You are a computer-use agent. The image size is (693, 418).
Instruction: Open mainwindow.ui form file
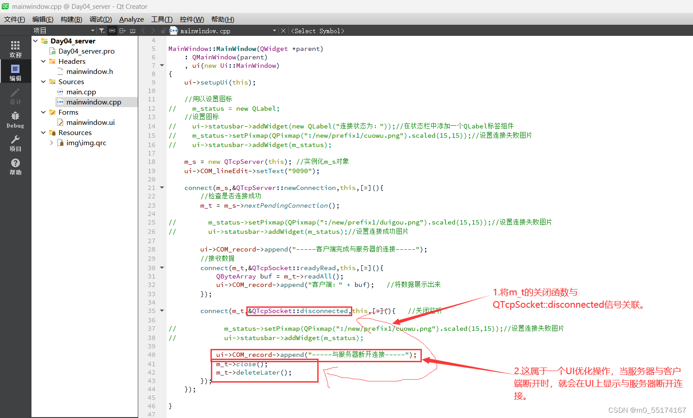point(90,123)
